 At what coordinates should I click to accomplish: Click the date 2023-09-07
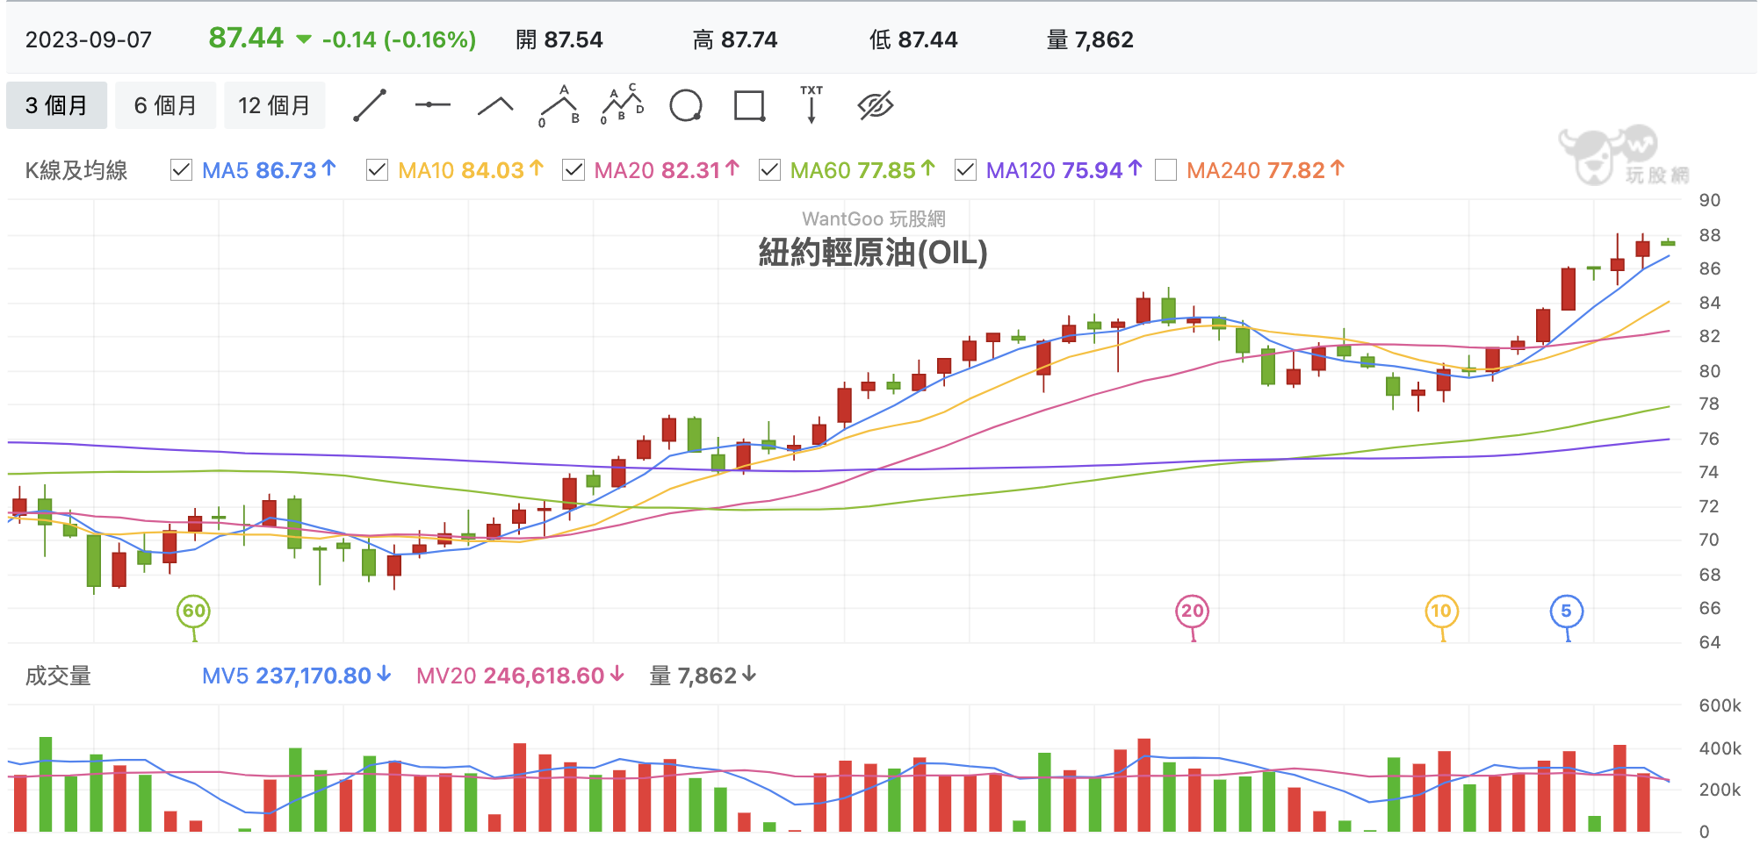tap(89, 39)
